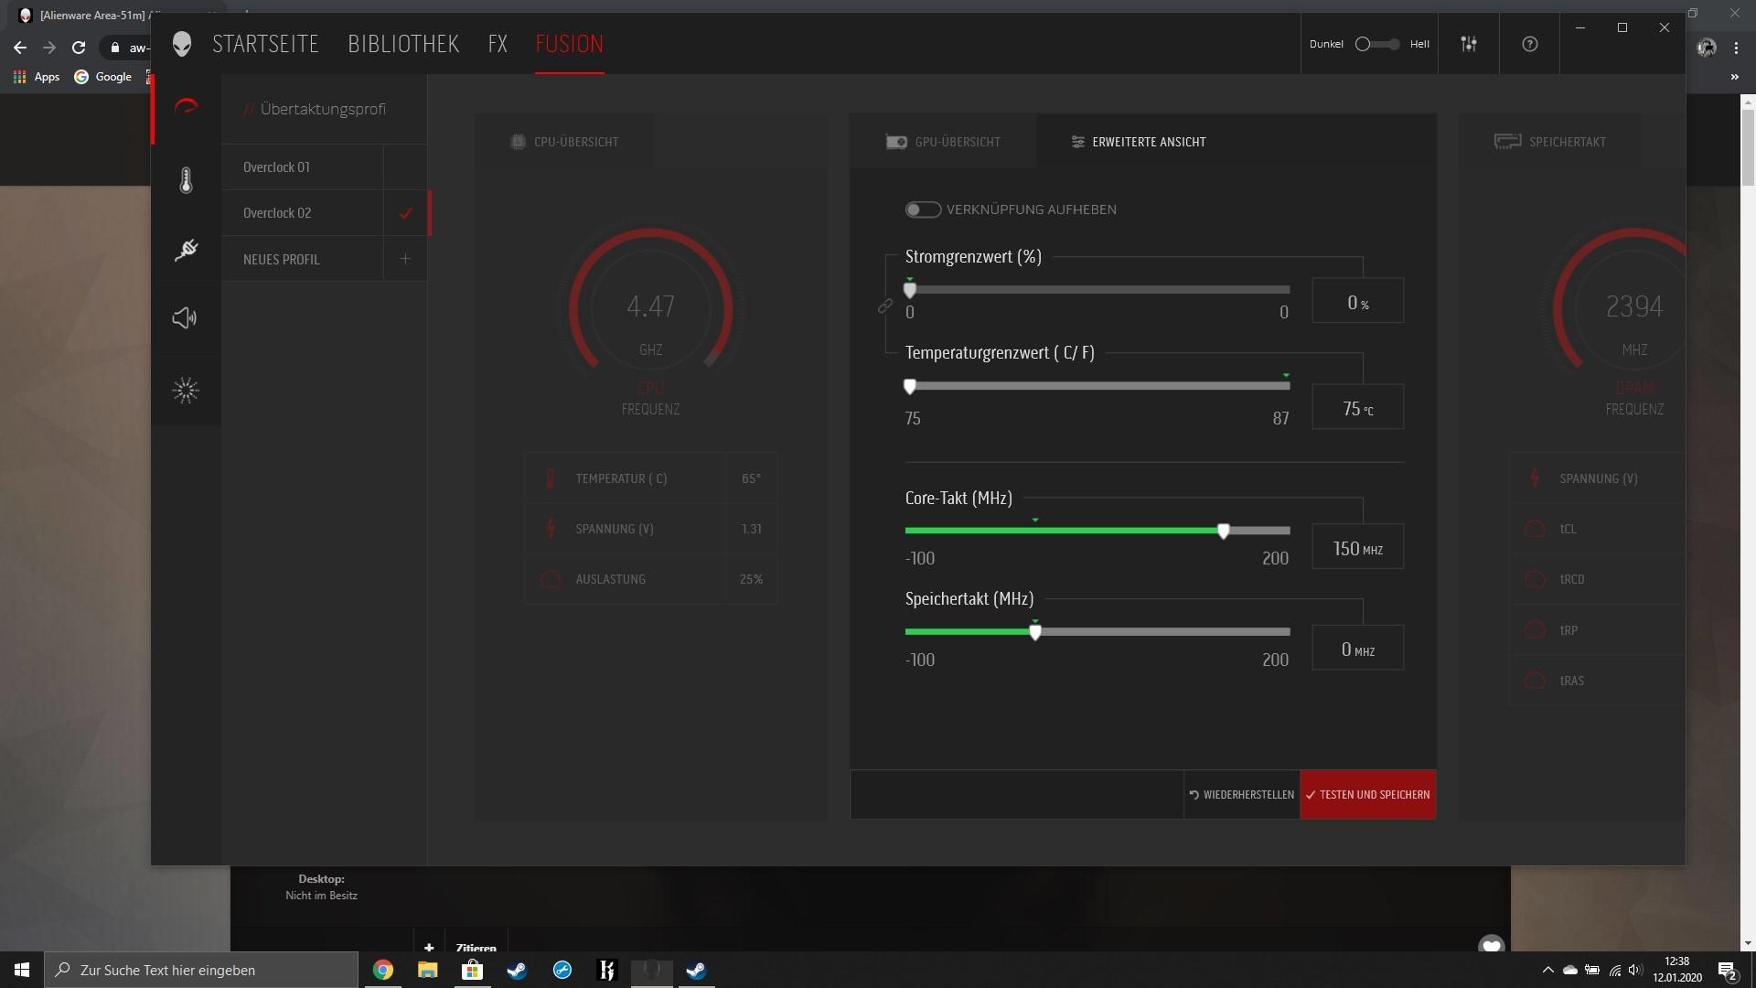Image resolution: width=1756 pixels, height=988 pixels.
Task: Toggle the Dunkel/Hell theme switch
Action: 1376,44
